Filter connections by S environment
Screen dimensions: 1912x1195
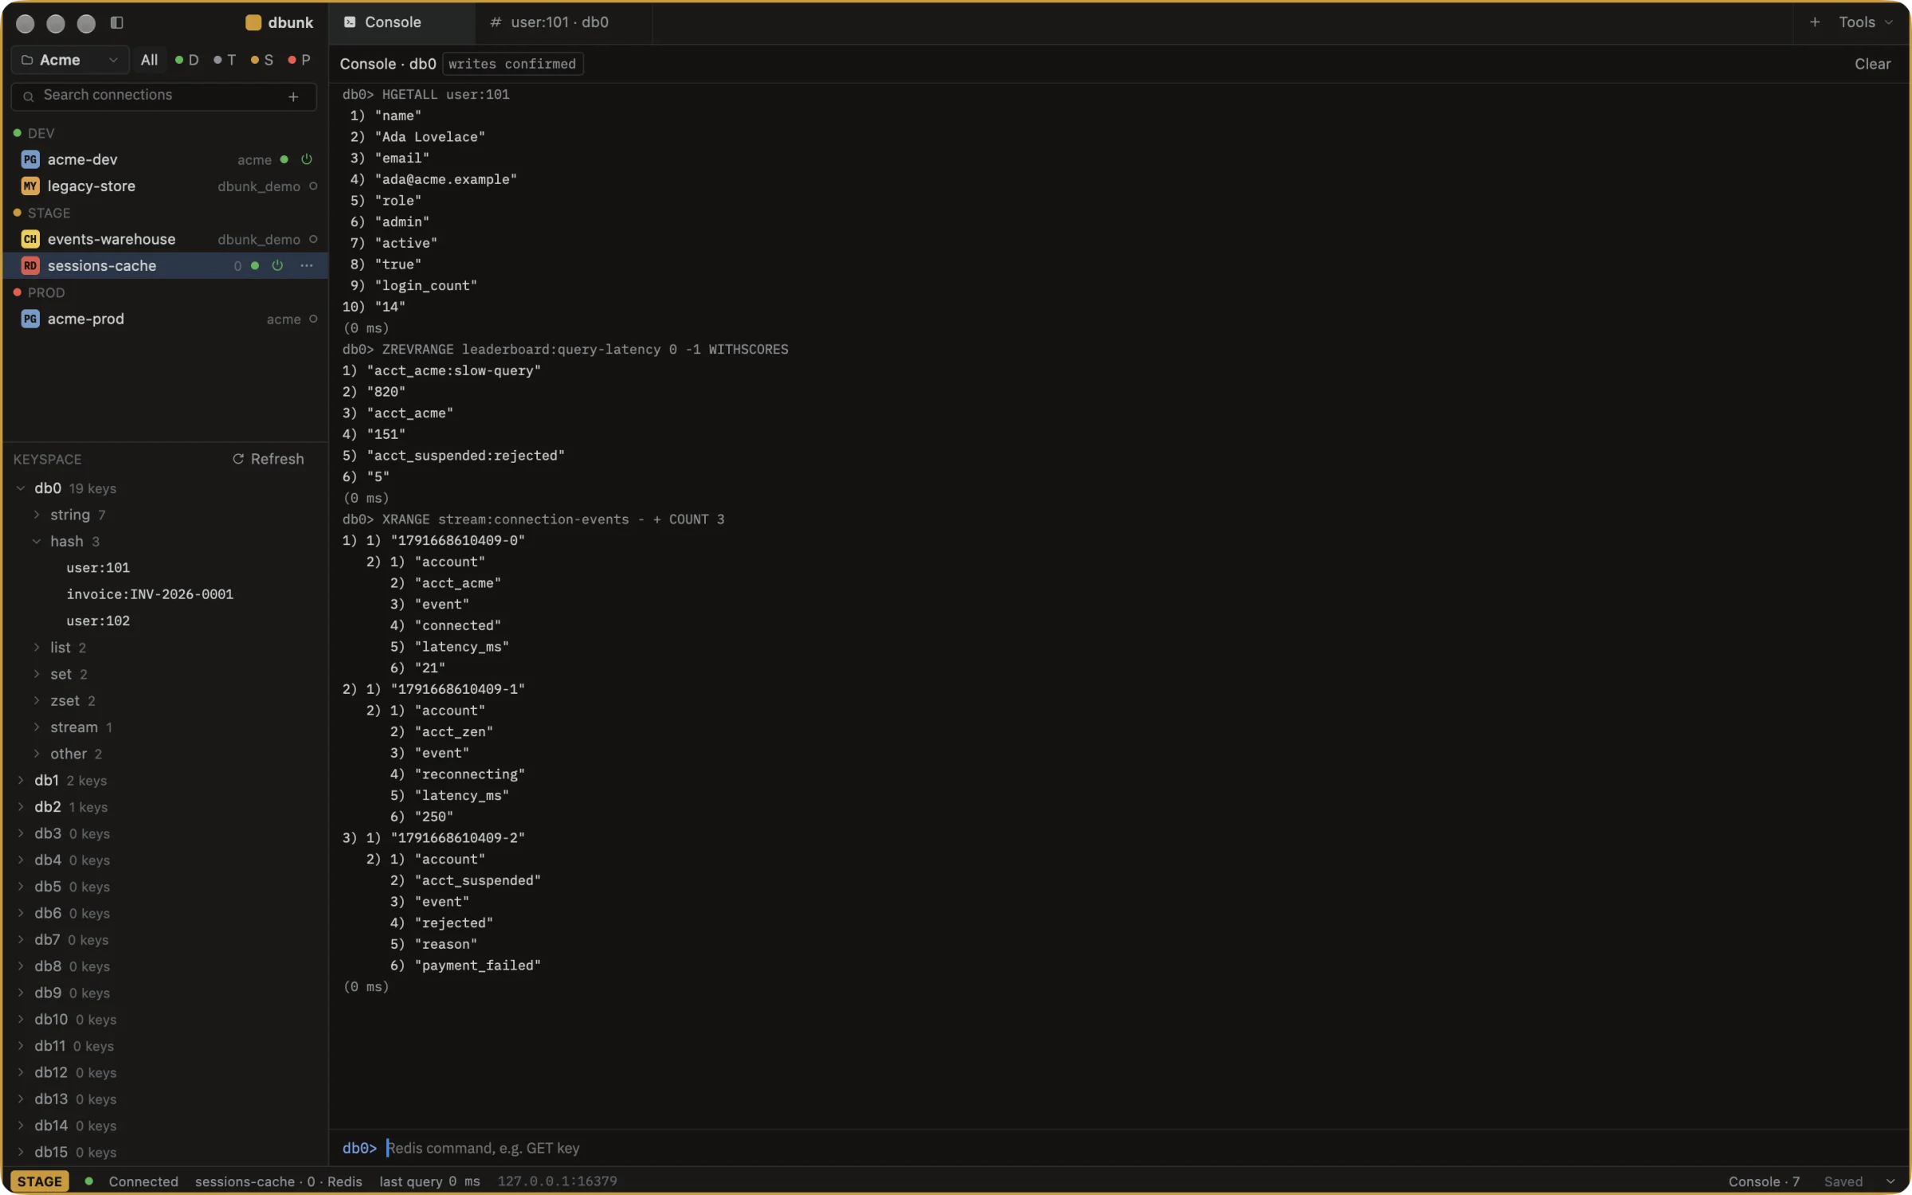point(261,60)
